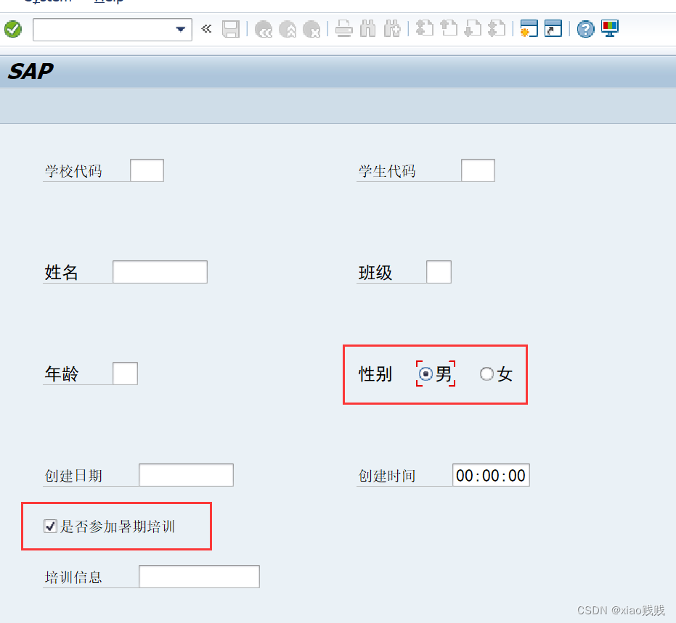Collapse the toolbar with the double-chevron button
676x623 pixels.
[x=205, y=29]
